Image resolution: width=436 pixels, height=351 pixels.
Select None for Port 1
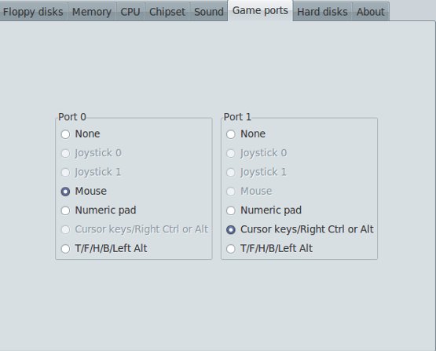click(246, 134)
